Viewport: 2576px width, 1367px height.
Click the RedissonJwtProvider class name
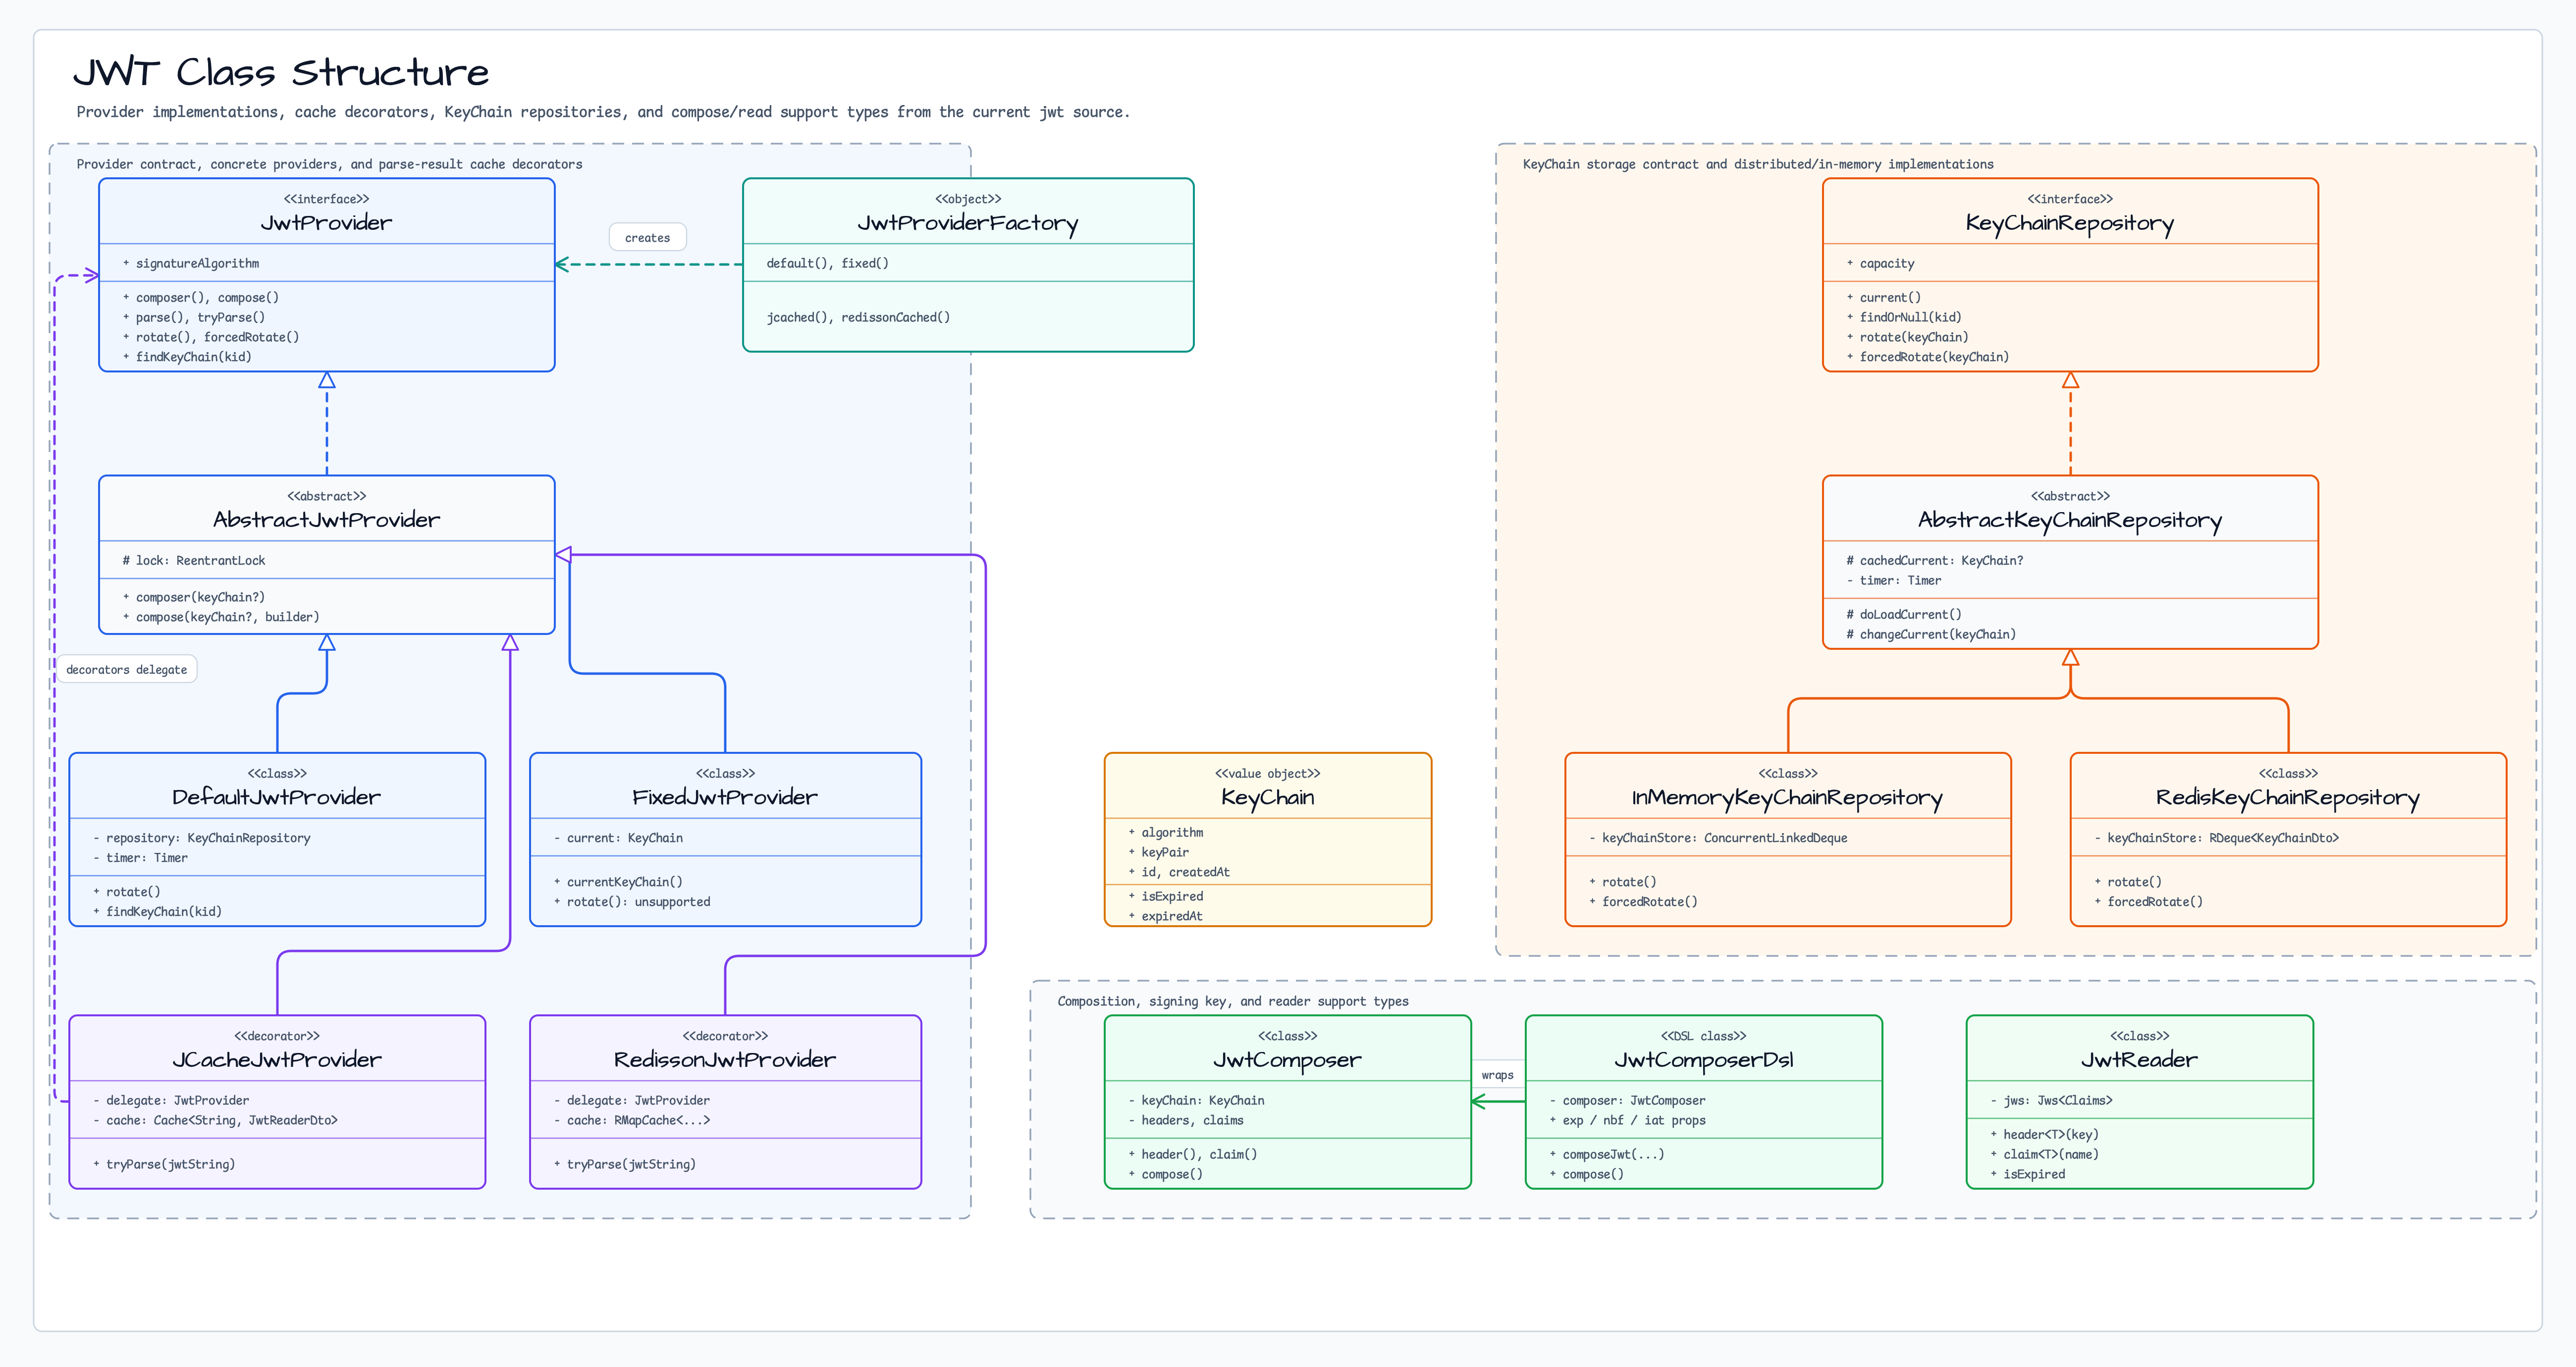tap(725, 1060)
